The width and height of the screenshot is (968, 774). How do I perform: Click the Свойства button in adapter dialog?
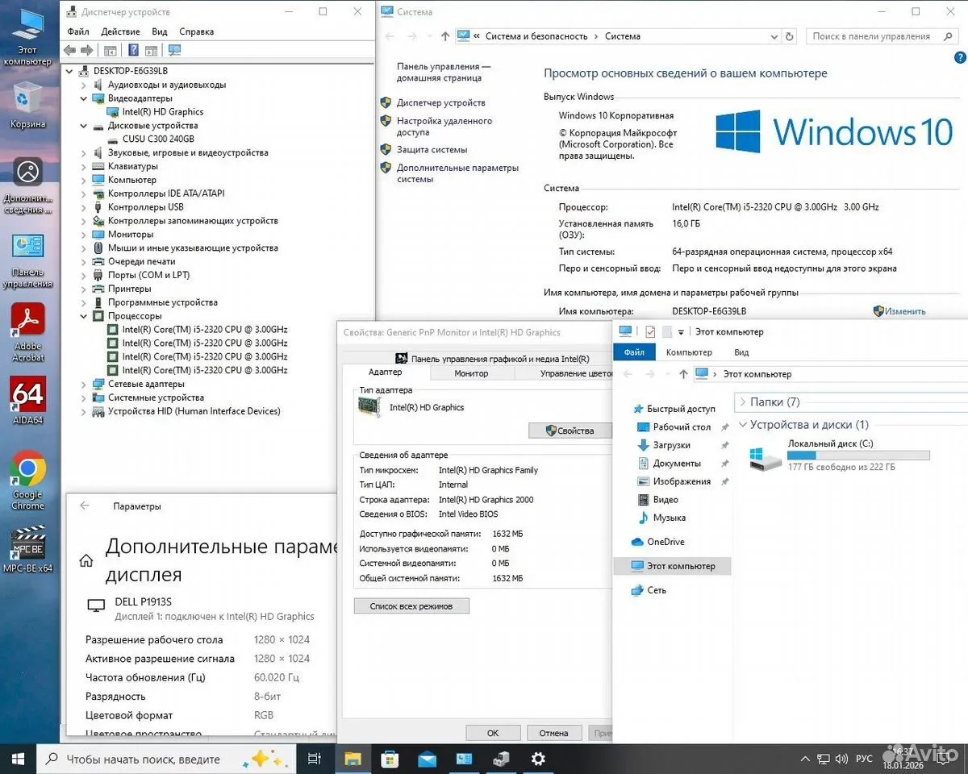click(x=570, y=431)
